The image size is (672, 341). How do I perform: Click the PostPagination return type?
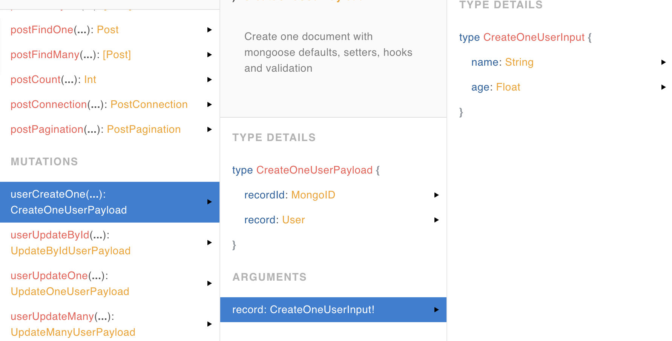coord(144,129)
